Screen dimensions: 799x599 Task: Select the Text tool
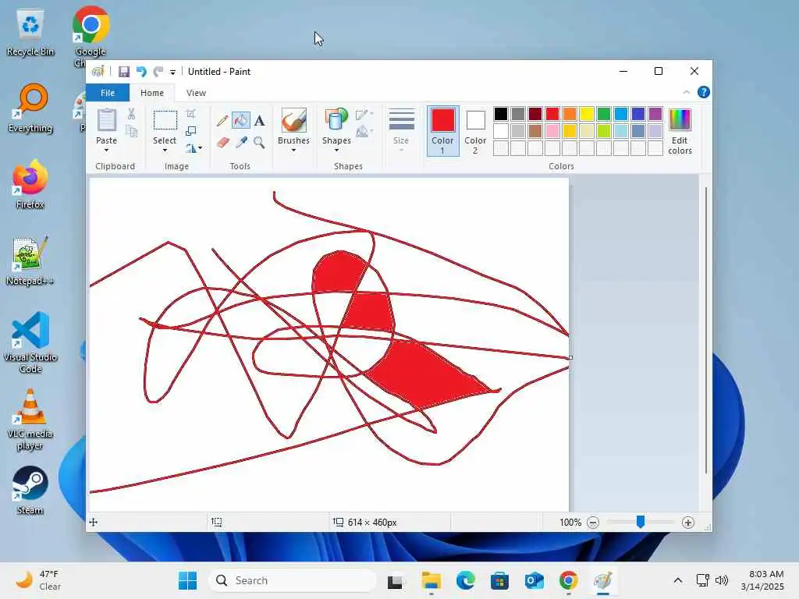pyautogui.click(x=259, y=121)
